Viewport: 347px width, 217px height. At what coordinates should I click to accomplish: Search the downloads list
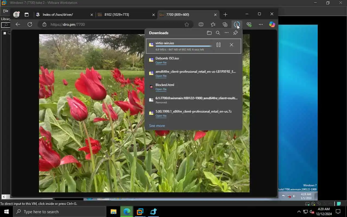[x=218, y=33]
